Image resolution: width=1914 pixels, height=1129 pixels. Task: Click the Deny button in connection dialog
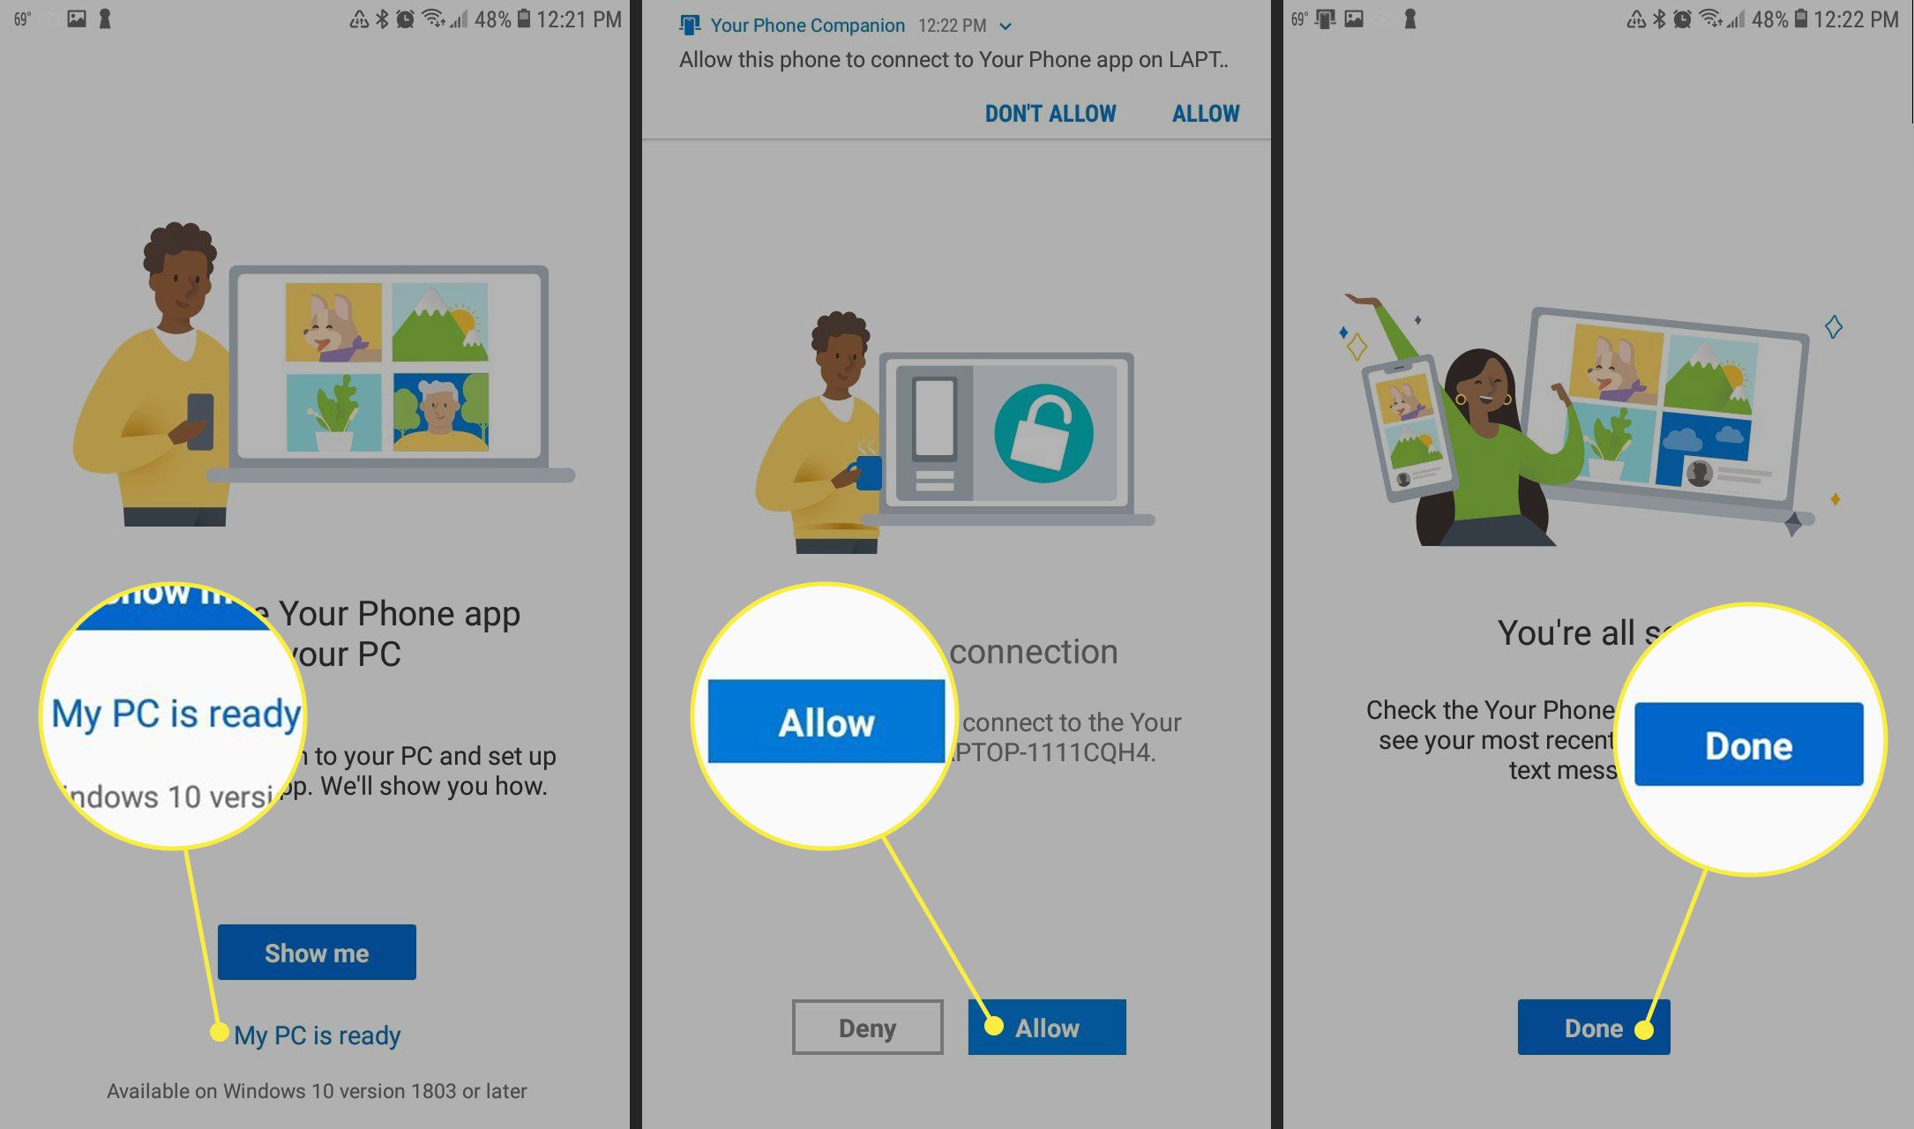tap(867, 1027)
